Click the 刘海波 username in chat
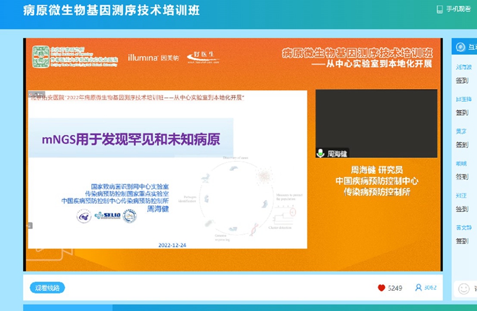Image resolution: width=477 pixels, height=311 pixels. tap(464, 67)
